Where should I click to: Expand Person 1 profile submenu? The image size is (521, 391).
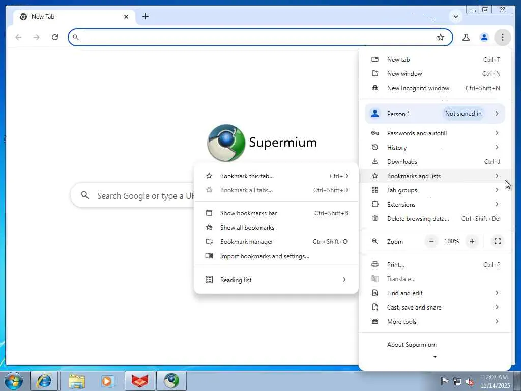(435, 114)
